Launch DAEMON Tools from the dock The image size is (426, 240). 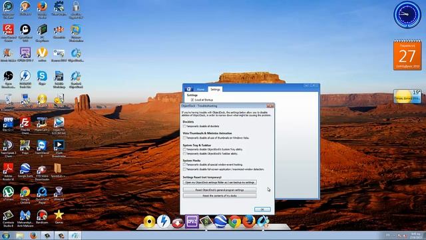pos(164,221)
